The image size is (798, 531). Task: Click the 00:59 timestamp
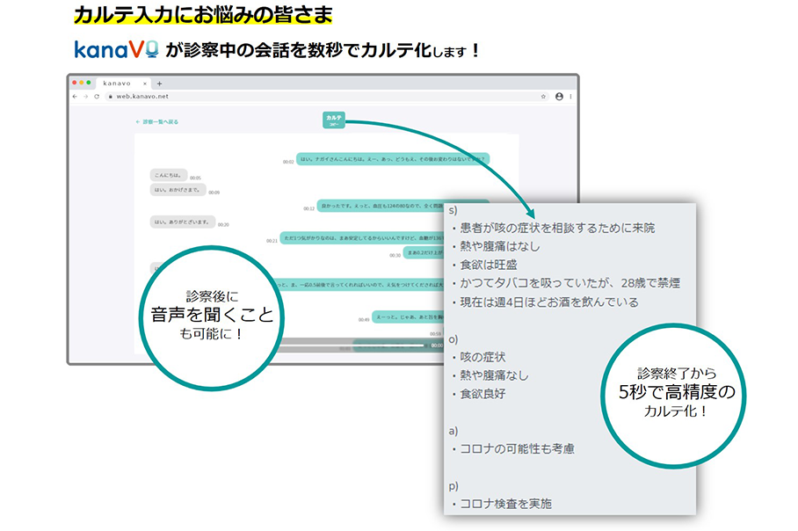[x=436, y=334]
